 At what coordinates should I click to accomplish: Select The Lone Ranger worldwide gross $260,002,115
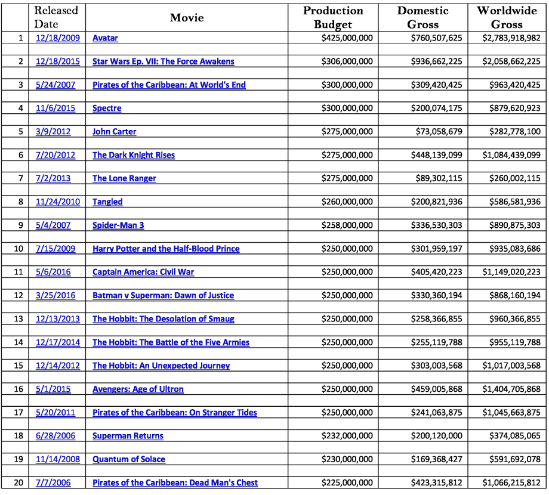514,178
